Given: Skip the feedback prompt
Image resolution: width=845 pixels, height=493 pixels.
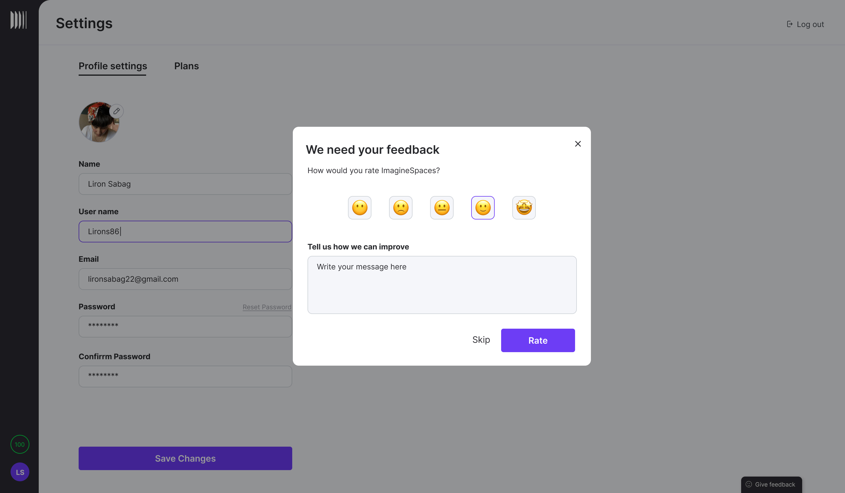Looking at the screenshot, I should coord(481,340).
